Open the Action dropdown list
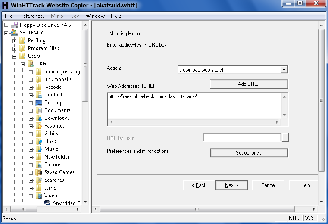The width and height of the screenshot is (328, 224). [x=284, y=70]
